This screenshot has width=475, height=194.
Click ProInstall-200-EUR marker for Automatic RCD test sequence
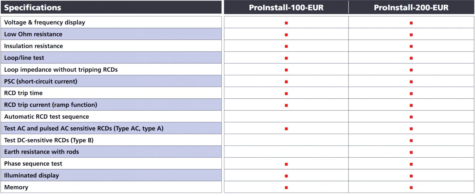click(x=411, y=117)
